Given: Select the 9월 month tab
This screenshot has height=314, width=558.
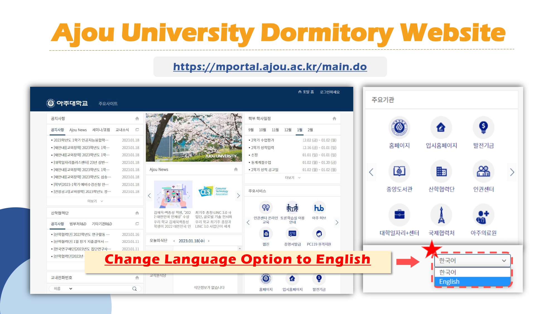Looking at the screenshot, I should [x=251, y=130].
